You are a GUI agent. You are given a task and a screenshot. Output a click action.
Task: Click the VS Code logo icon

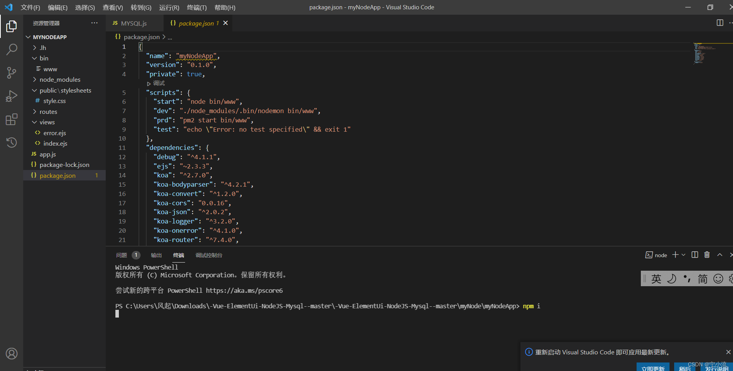pos(9,7)
